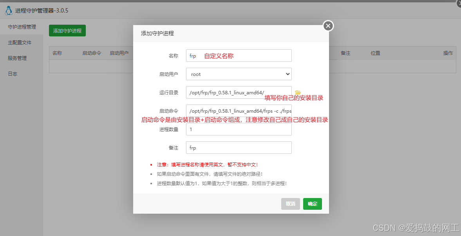
Task: Select 守护进程管理 sidebar tab
Action: tap(22, 27)
